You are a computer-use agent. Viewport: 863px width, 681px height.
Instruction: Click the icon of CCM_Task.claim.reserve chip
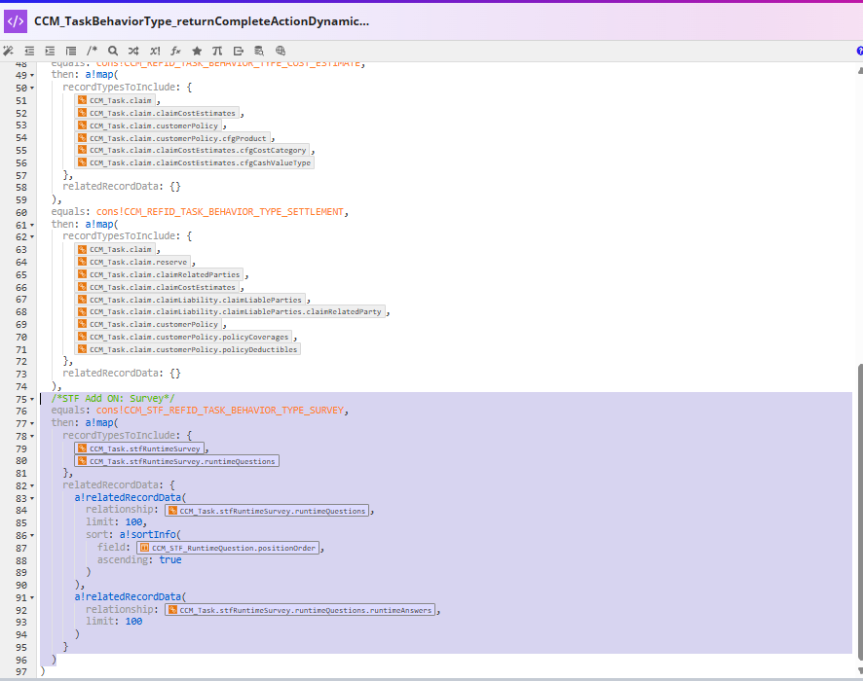click(x=82, y=262)
